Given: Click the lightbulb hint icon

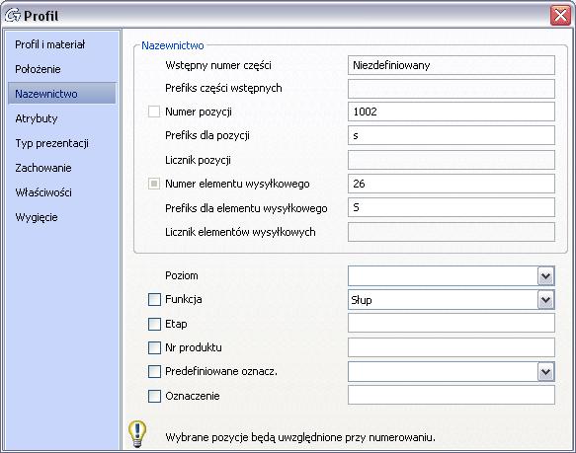Looking at the screenshot, I should [x=137, y=433].
